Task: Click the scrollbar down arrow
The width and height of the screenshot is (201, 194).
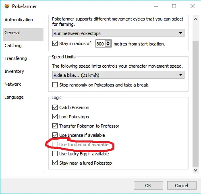Action: (x=195, y=170)
